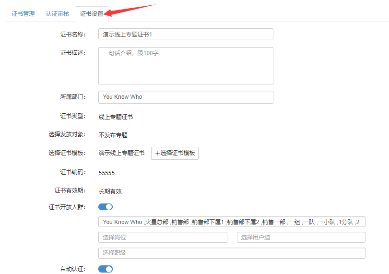Click the certificate code 55555

tap(106, 173)
